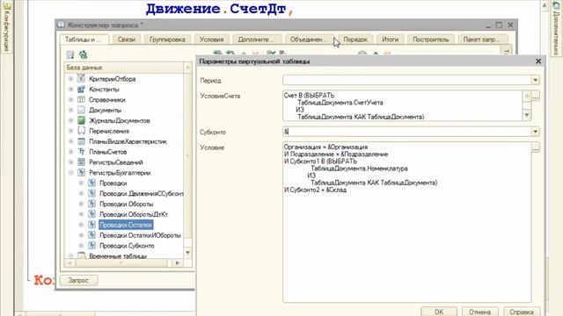Viewport: 563px width, 316px height.
Task: Click the ЖурналыДокументов green icon
Action: coord(81,120)
